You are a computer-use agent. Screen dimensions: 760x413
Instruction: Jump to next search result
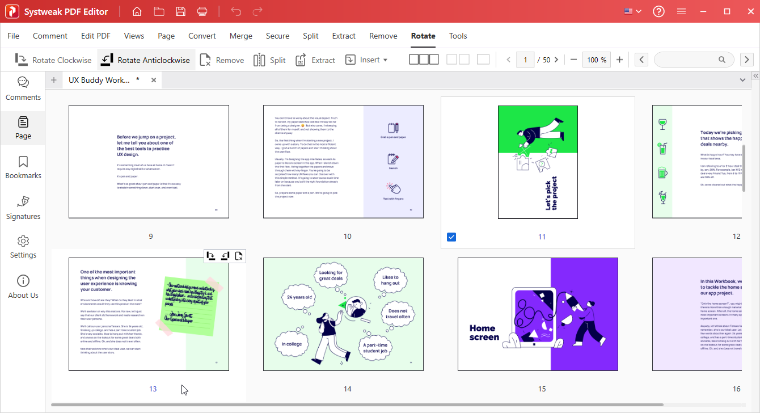pyautogui.click(x=747, y=60)
